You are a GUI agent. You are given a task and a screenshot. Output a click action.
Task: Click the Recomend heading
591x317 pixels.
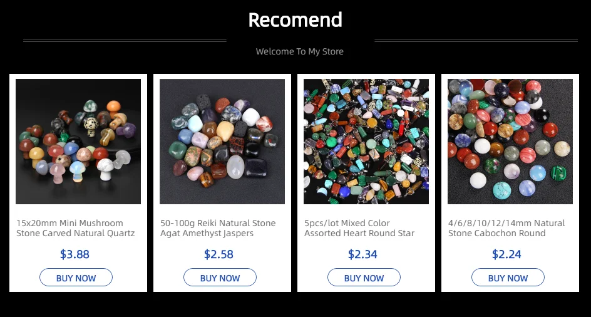[295, 20]
